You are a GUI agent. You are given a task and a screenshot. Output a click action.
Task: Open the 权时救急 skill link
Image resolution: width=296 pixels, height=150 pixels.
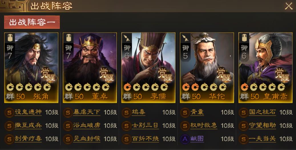(x=204, y=125)
